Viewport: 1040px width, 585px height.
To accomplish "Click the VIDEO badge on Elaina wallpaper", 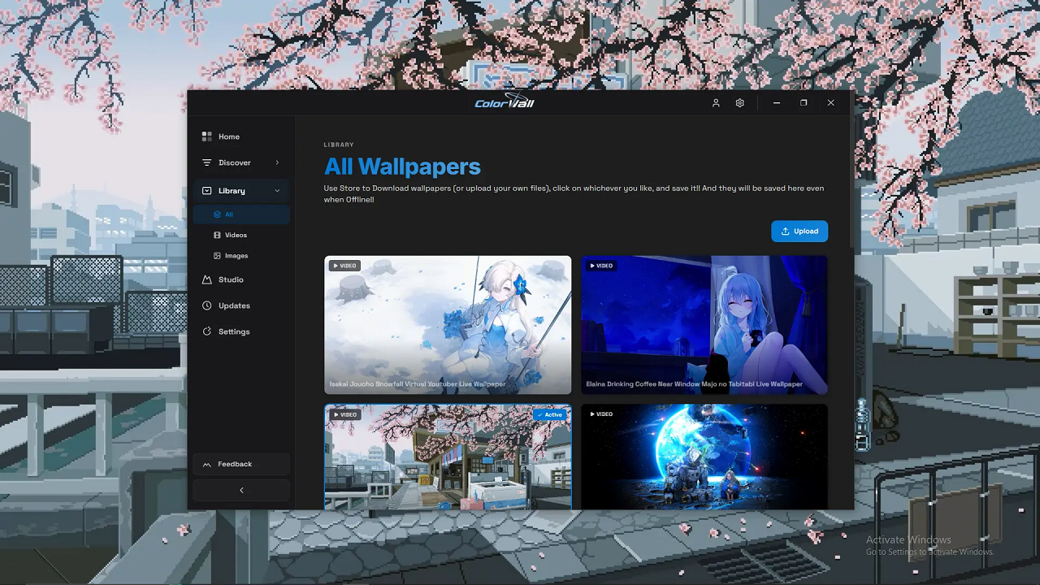I will point(601,266).
